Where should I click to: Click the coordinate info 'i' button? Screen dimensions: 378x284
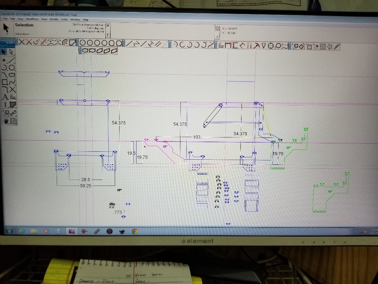[217, 37]
